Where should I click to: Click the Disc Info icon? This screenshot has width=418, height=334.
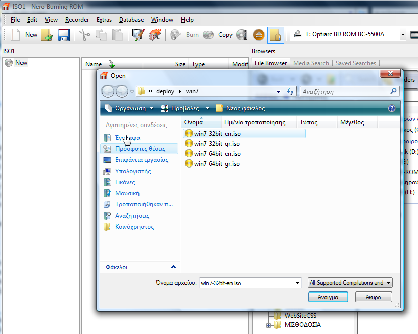[242, 35]
